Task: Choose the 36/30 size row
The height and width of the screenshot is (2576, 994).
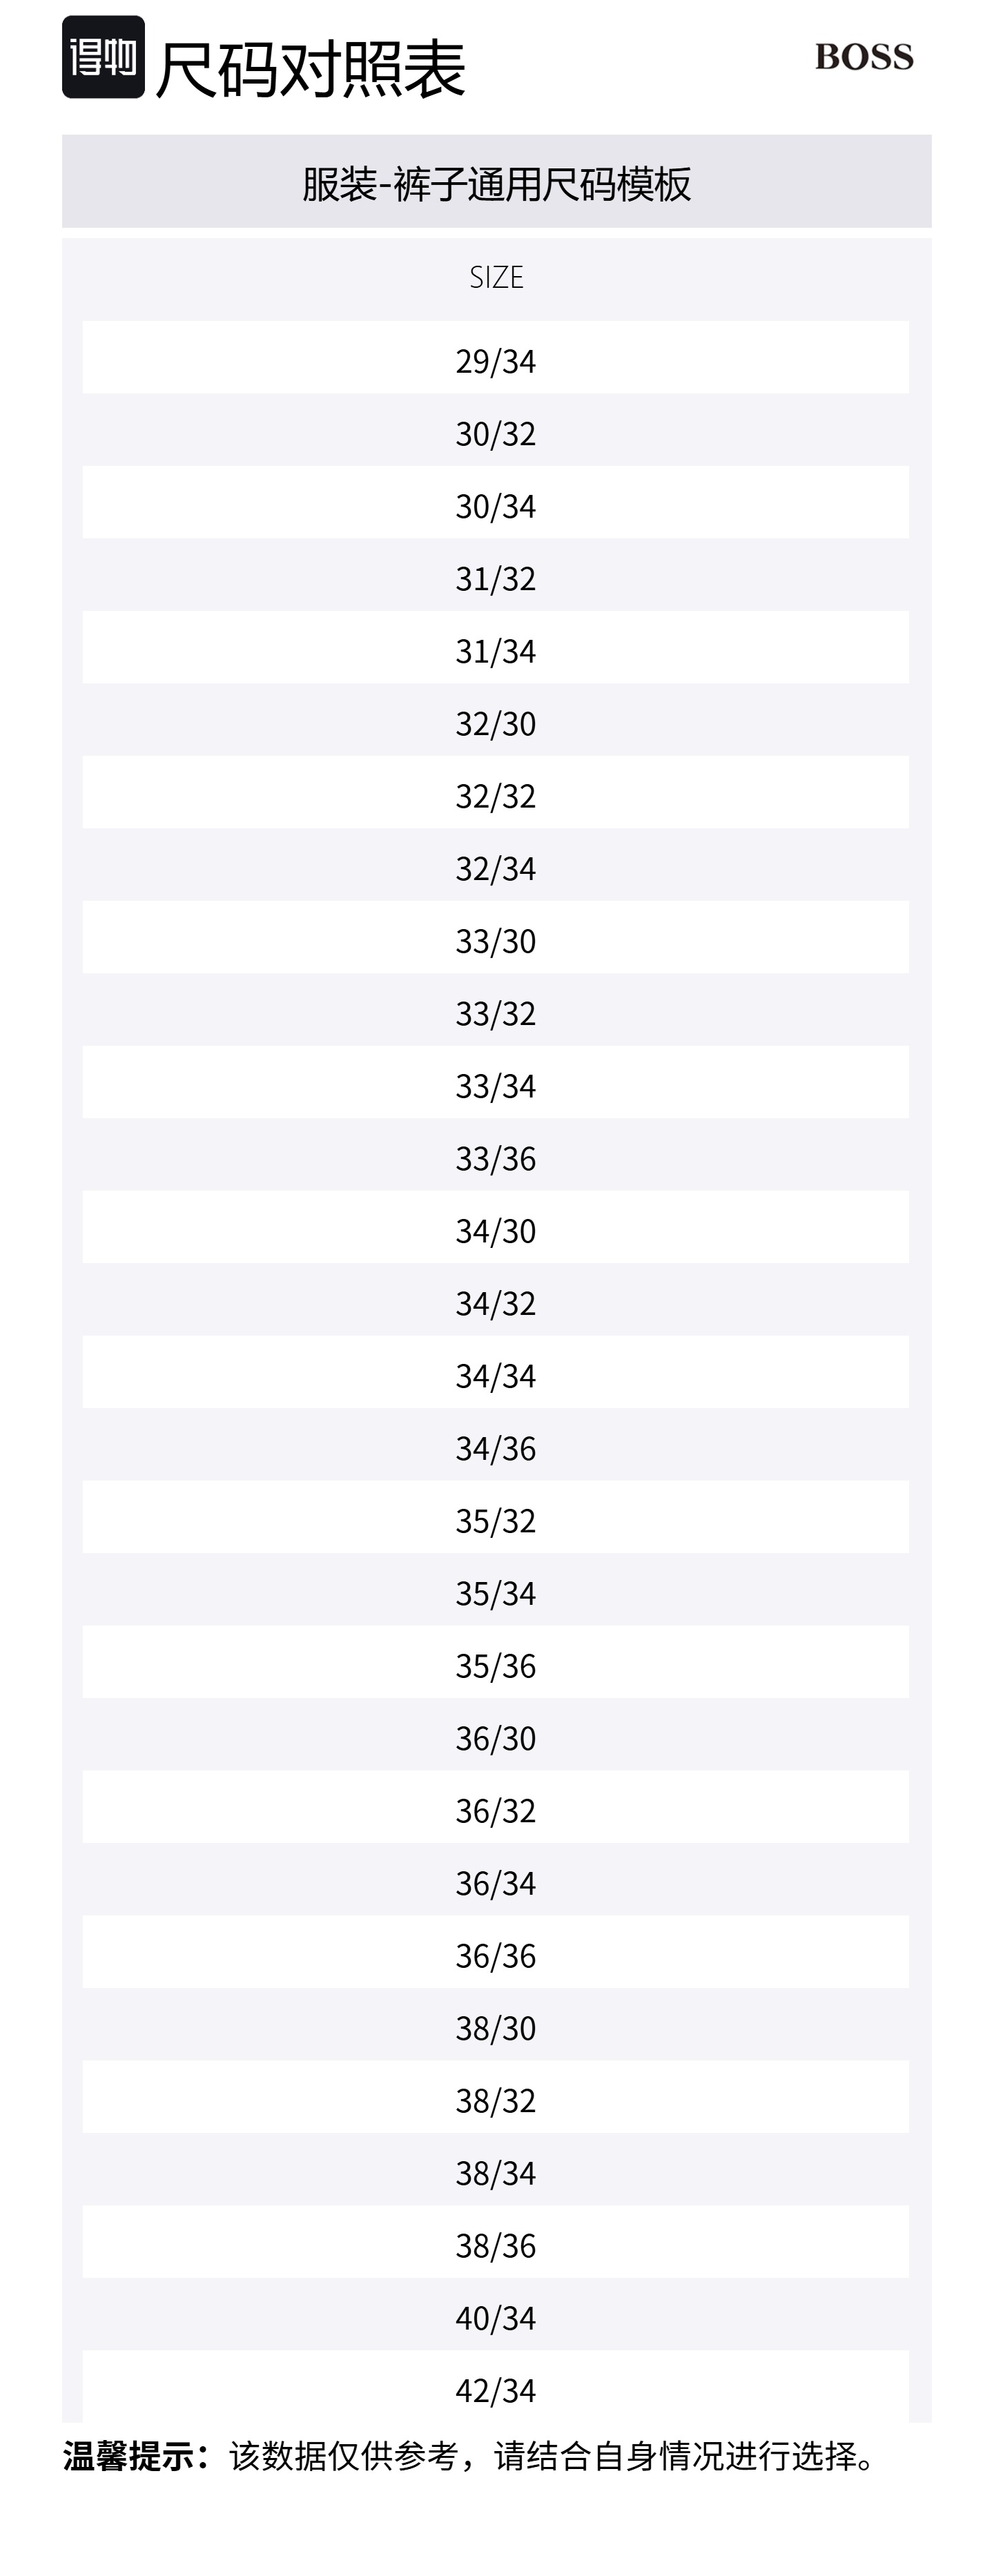Action: click(496, 1738)
